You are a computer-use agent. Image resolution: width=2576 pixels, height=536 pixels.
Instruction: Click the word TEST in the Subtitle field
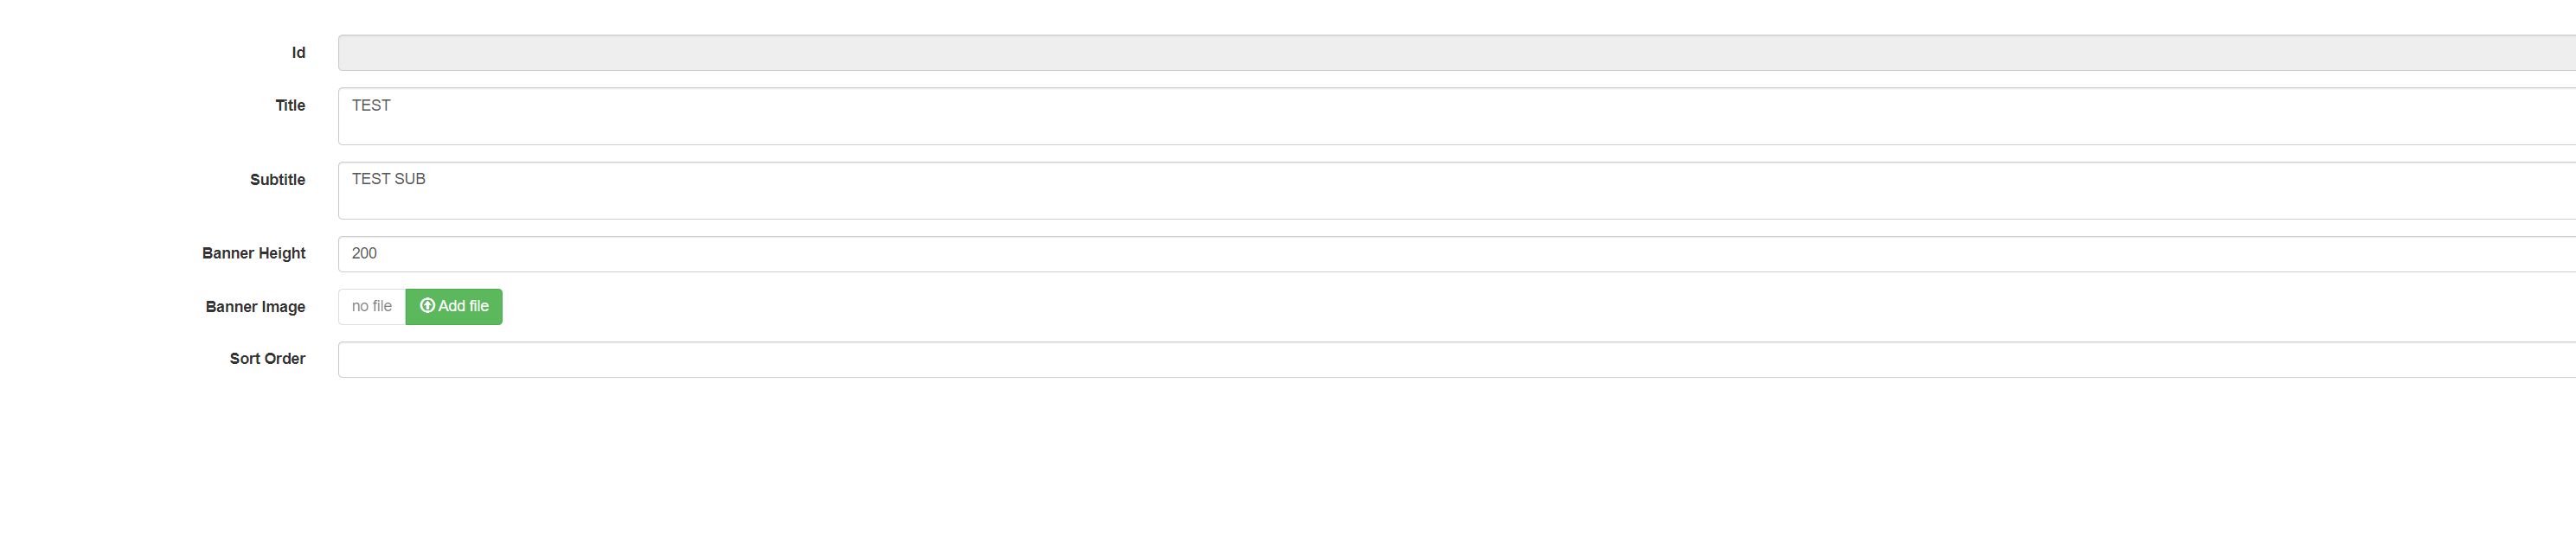pyautogui.click(x=370, y=179)
